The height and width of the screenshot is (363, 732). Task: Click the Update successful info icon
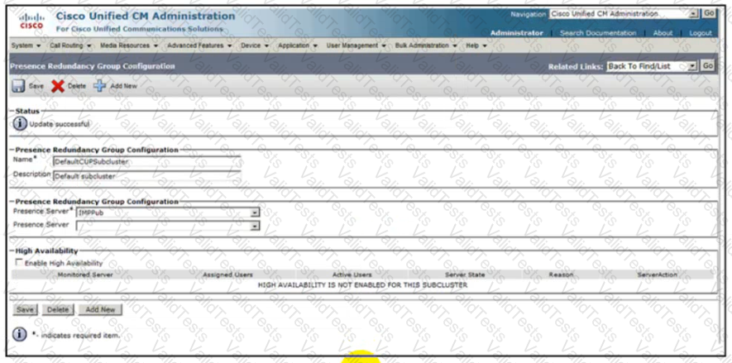[21, 124]
